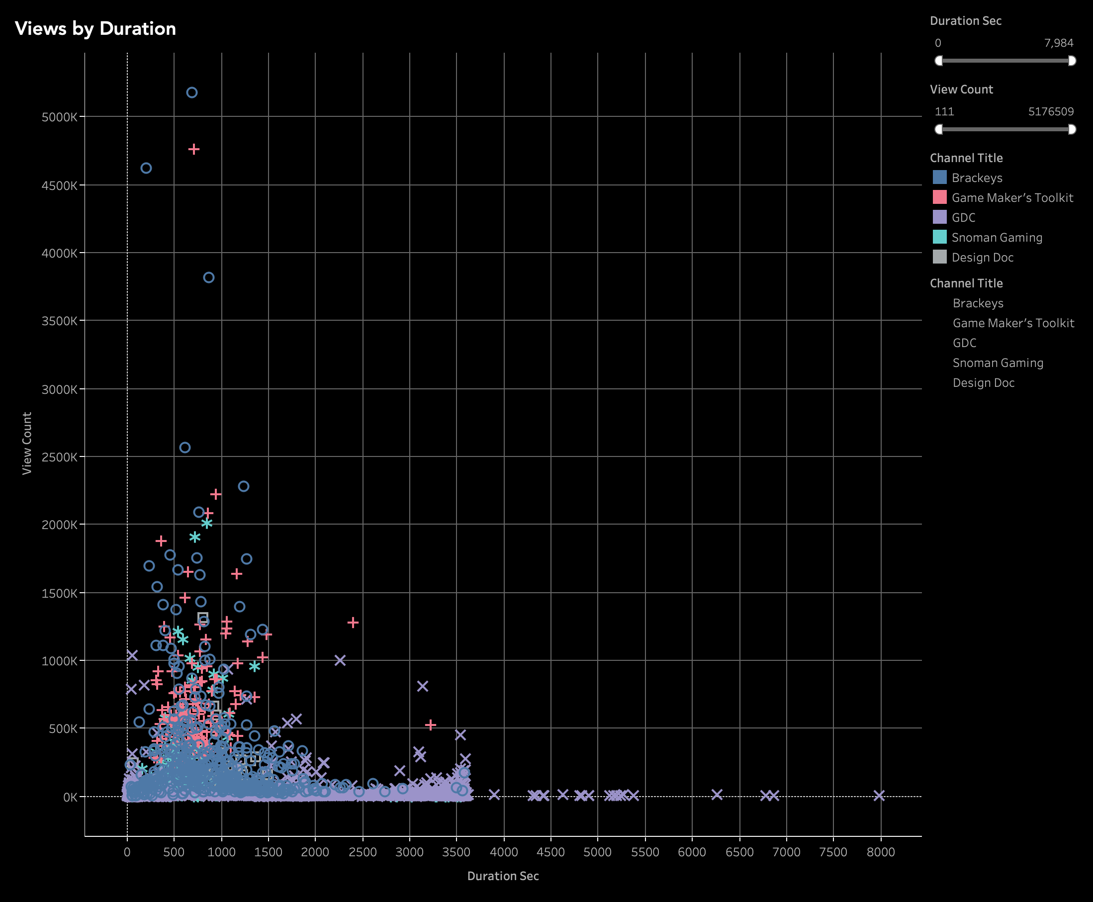Click the Snoman Gaming teal swatch
This screenshot has height=902, width=1093.
939,237
